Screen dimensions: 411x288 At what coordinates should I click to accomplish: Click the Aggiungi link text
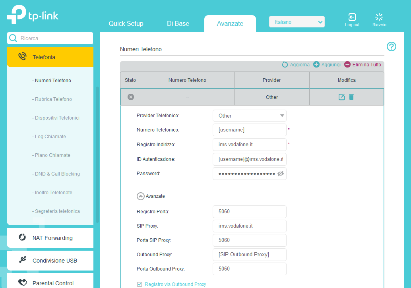point(331,64)
